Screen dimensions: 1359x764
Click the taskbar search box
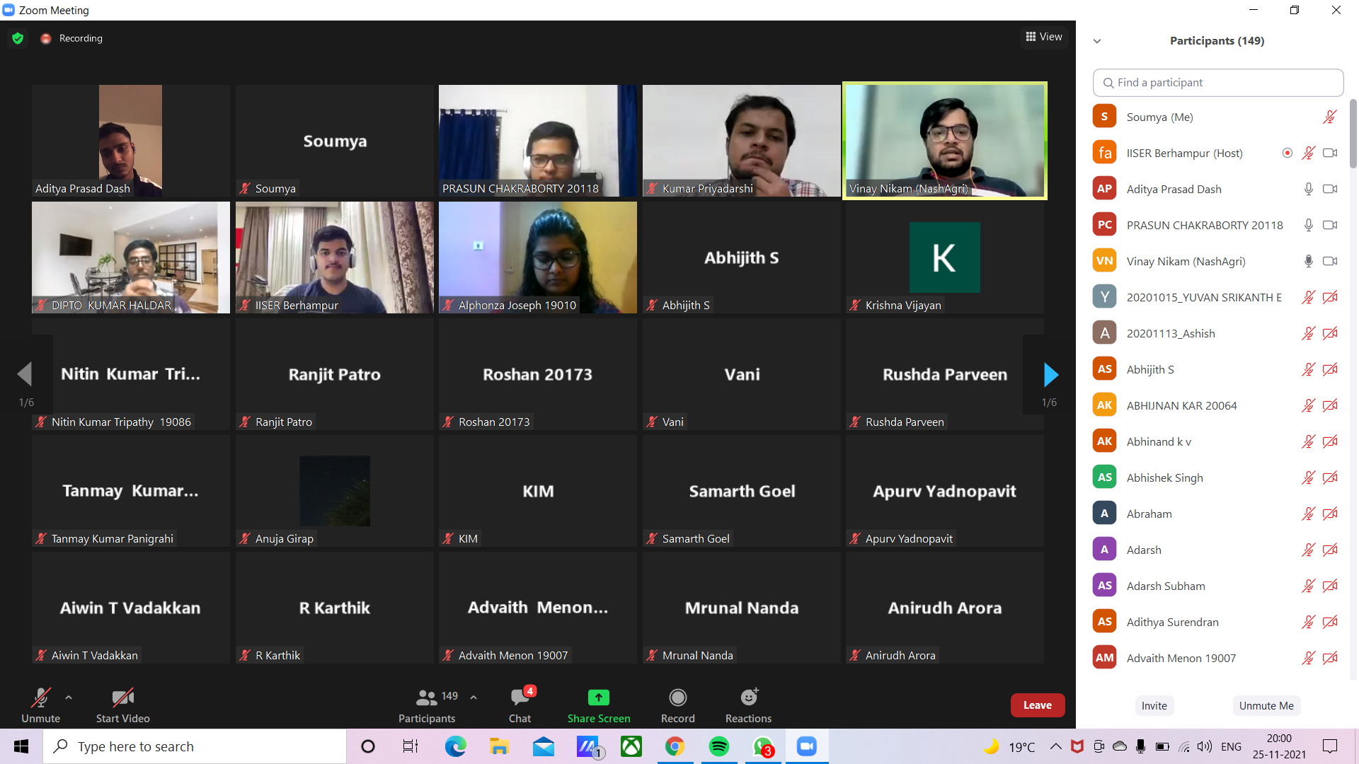pos(195,746)
